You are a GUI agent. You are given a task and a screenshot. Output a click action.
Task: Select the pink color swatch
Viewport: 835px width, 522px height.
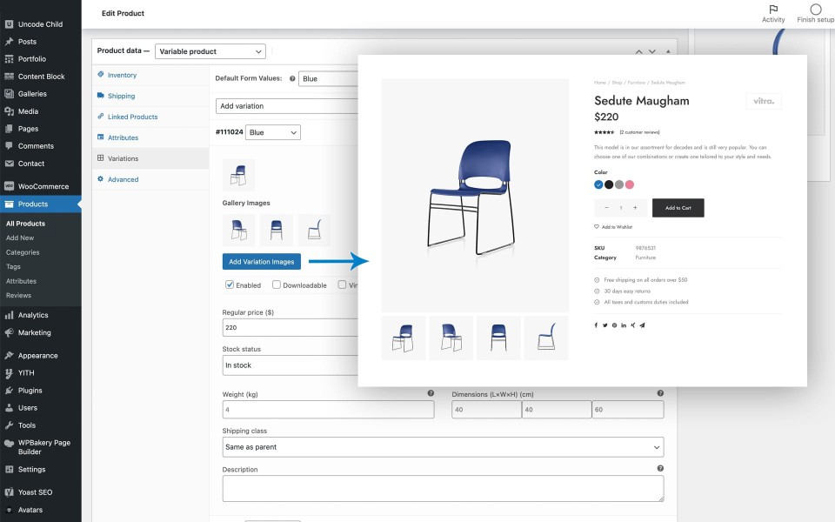[x=630, y=184]
